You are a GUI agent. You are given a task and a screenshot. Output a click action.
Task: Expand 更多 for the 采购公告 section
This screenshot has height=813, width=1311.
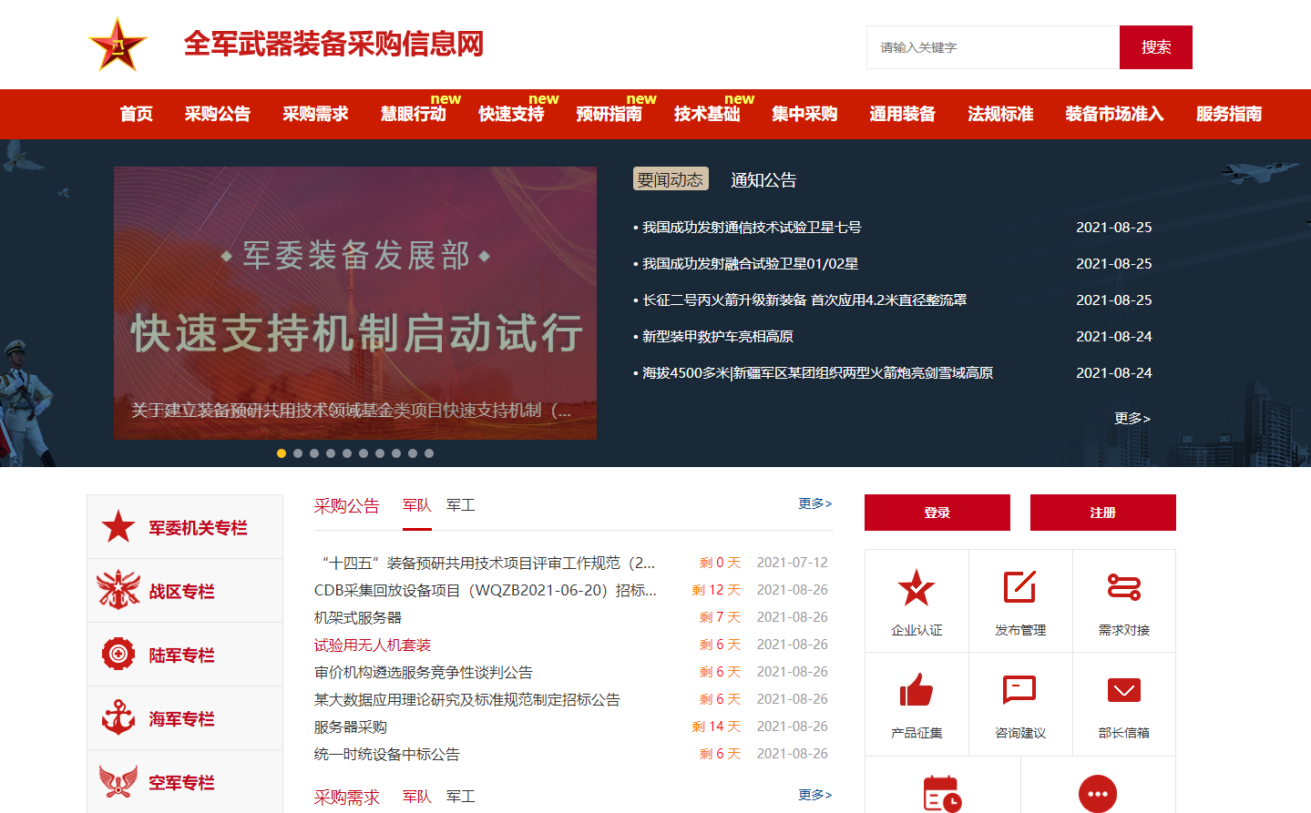click(814, 503)
